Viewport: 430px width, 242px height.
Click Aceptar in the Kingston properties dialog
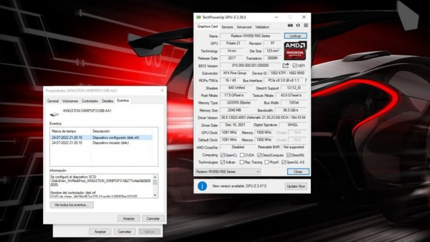tap(129, 218)
